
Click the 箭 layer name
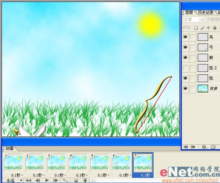(x=211, y=58)
